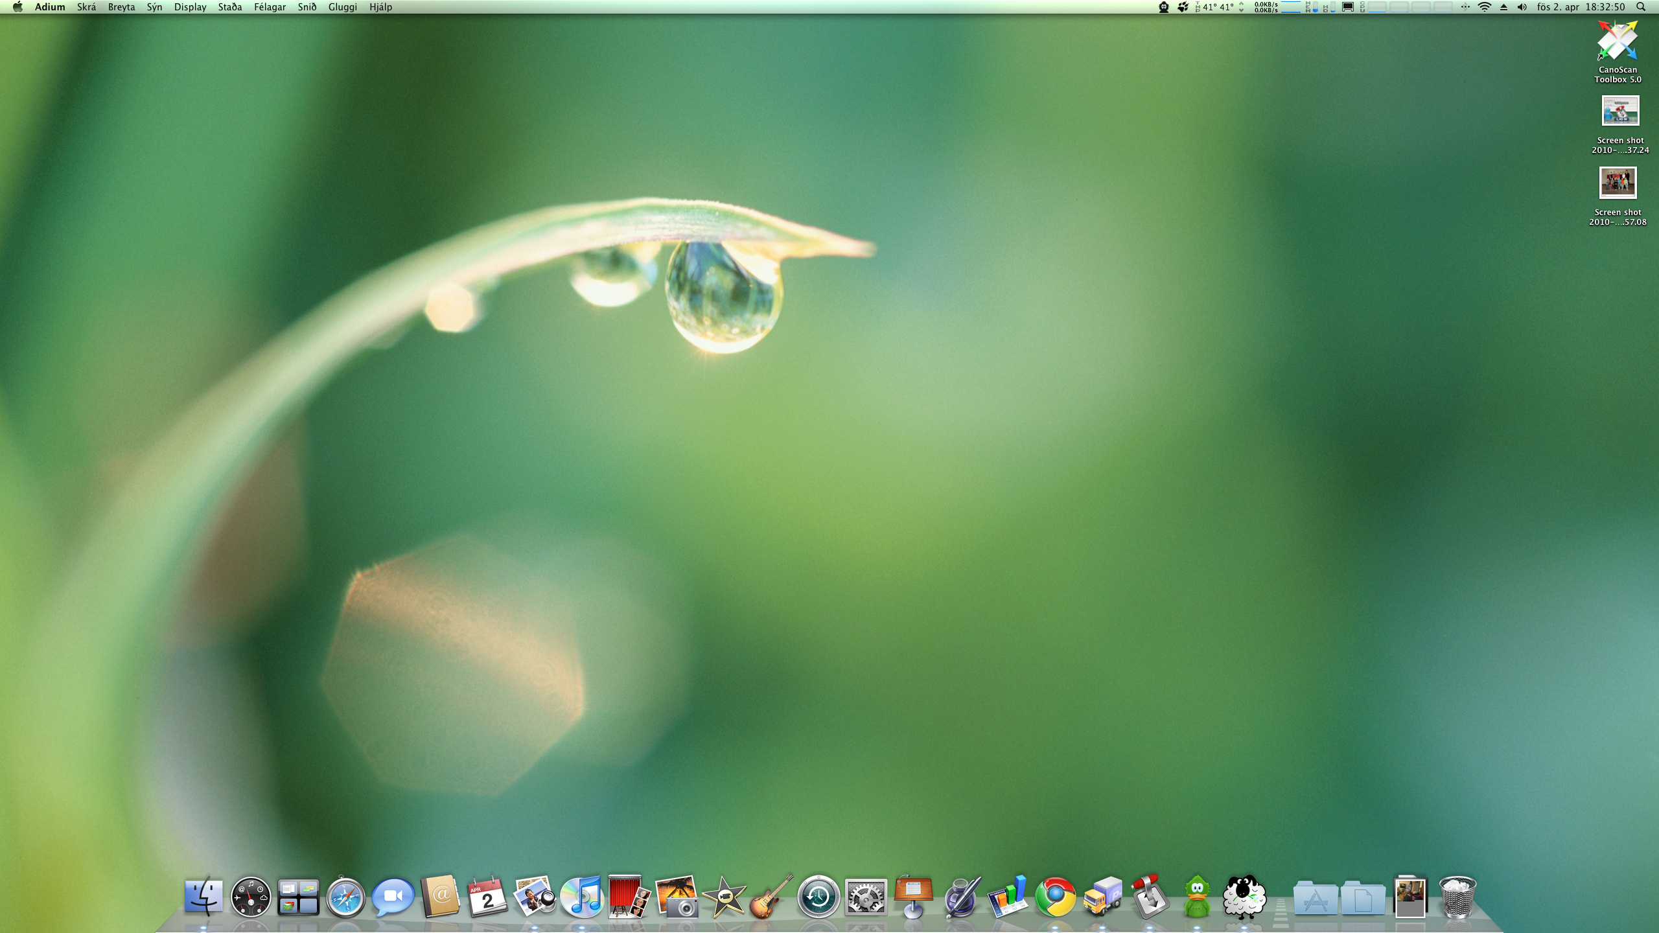Toggle Wi-Fi from the menu bar
1659x933 pixels.
click(x=1484, y=7)
